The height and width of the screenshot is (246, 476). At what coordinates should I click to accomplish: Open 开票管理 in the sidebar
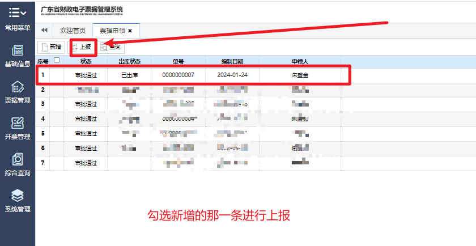pos(17,128)
